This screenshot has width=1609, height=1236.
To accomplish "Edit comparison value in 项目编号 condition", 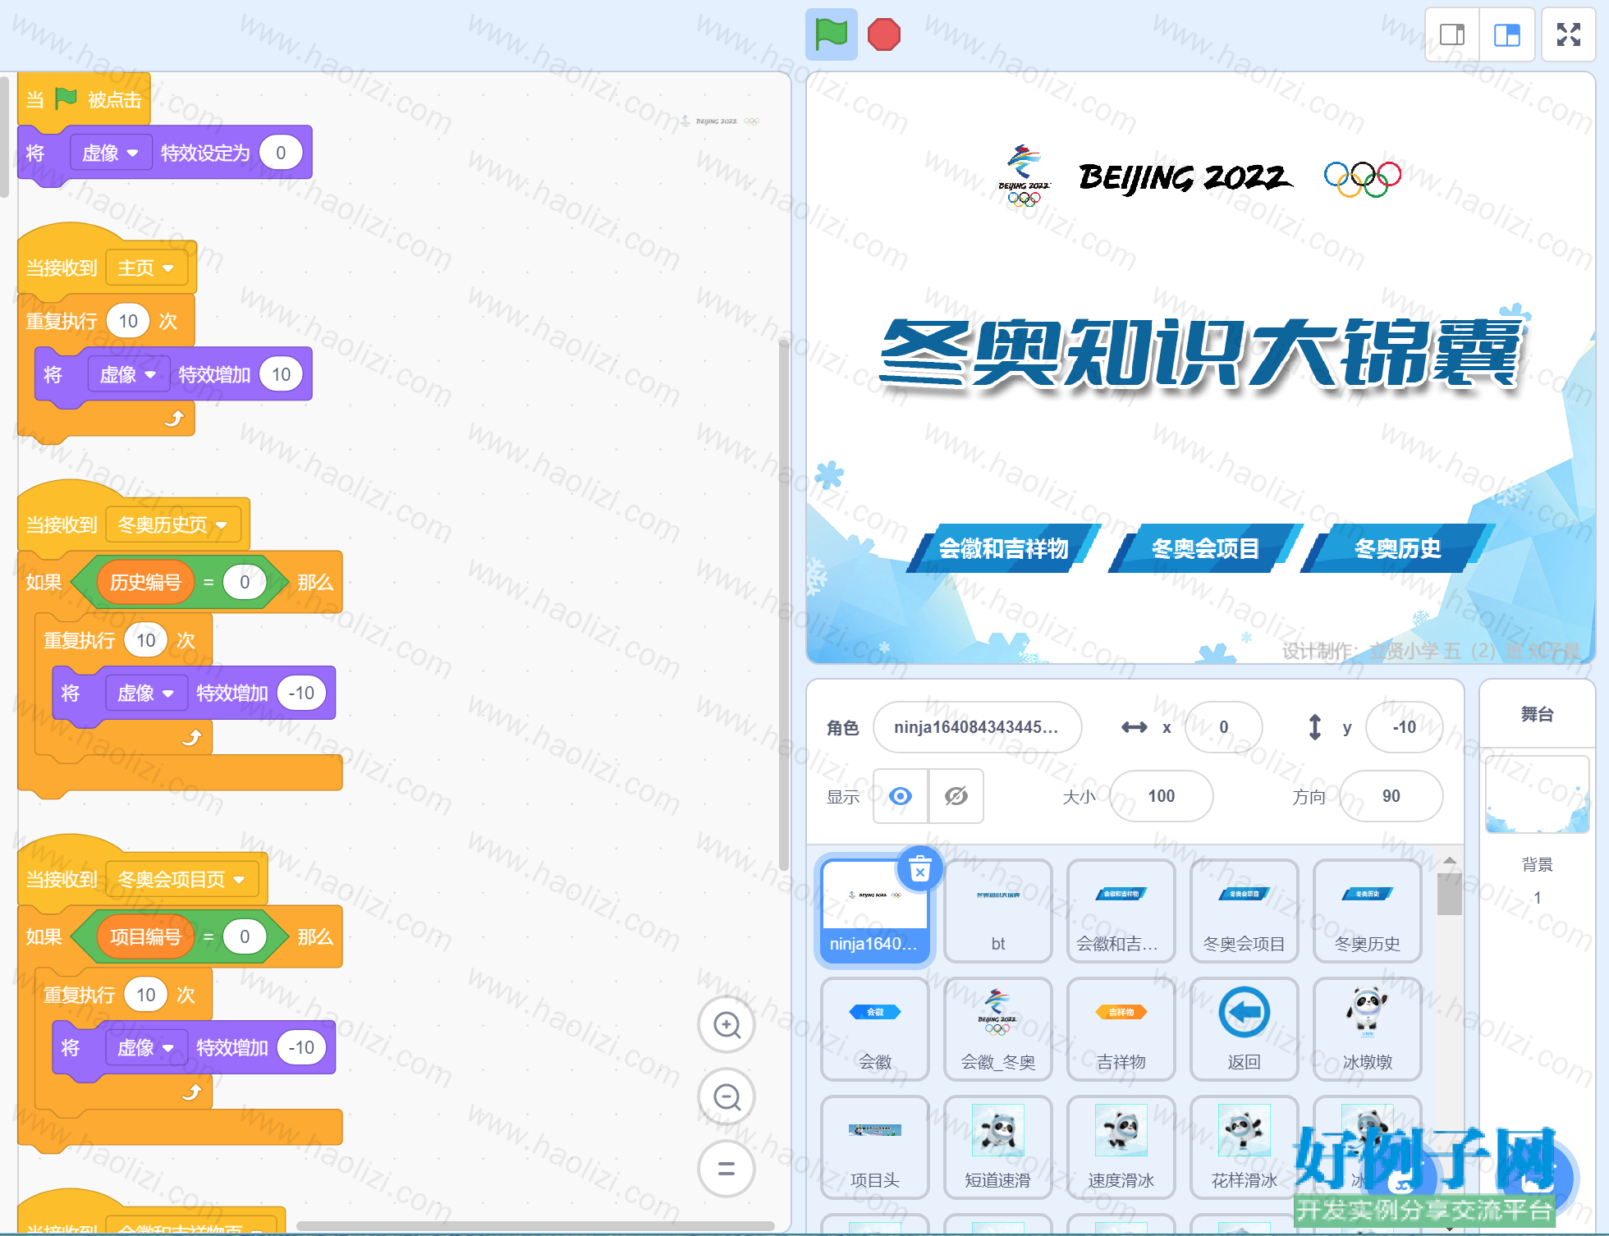I will coord(245,936).
